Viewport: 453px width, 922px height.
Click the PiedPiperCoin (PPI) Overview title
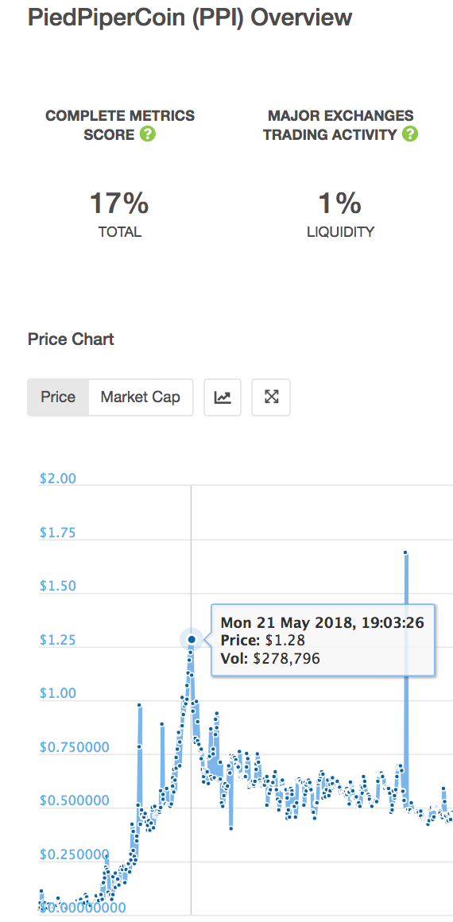click(190, 17)
